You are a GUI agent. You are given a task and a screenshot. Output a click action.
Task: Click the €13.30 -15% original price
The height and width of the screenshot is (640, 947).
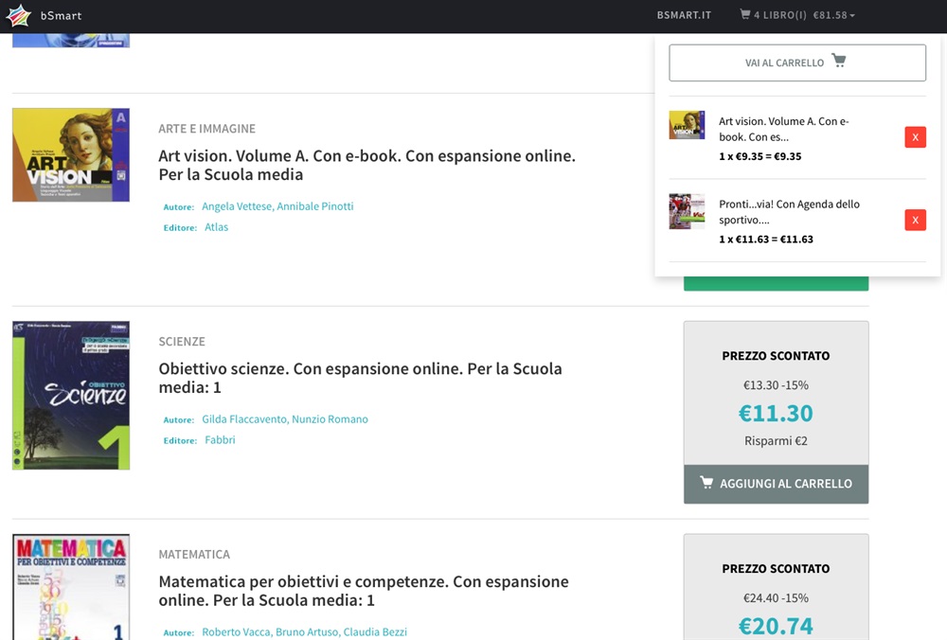(777, 385)
